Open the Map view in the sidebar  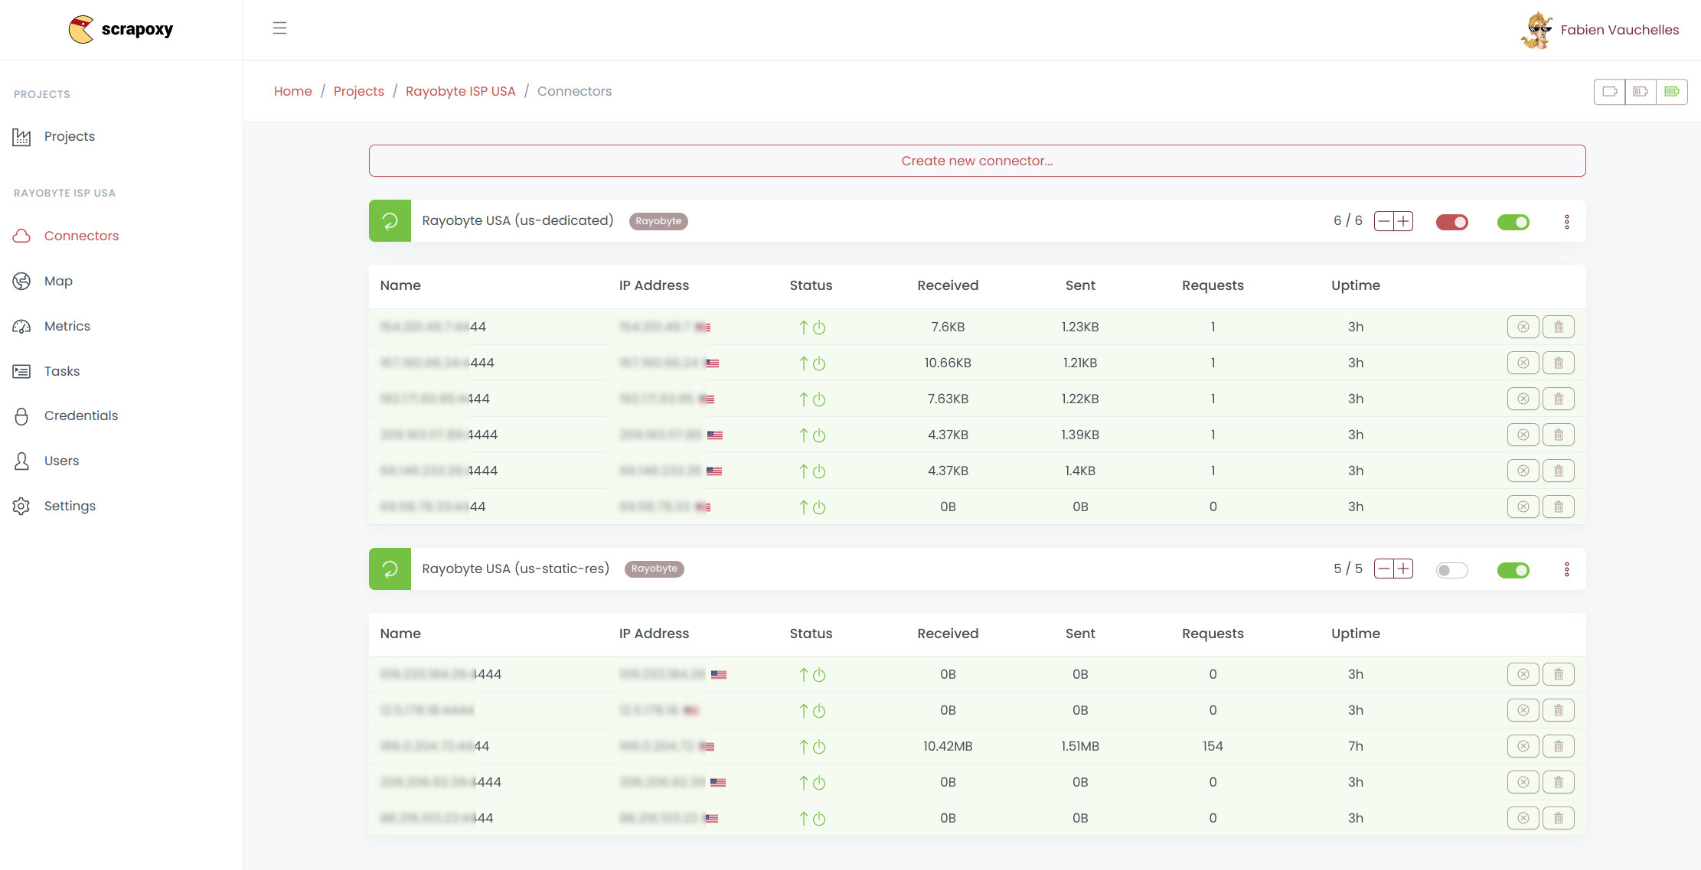58,281
